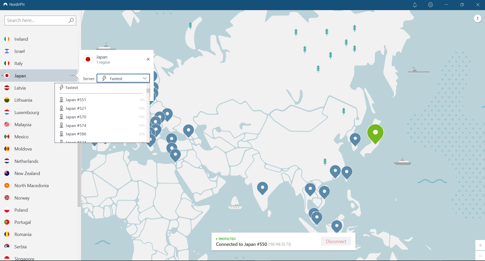
Task: Select server Japan #521
Action: [x=101, y=108]
